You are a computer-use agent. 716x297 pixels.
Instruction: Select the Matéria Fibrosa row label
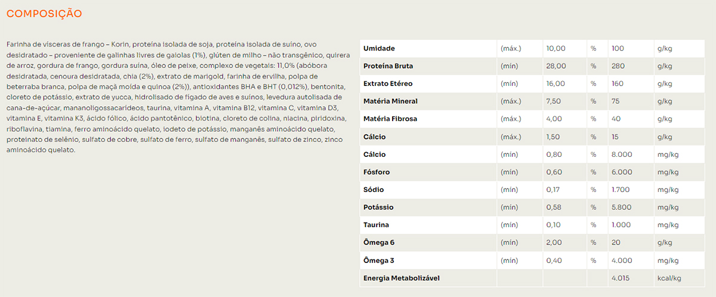[x=390, y=119]
